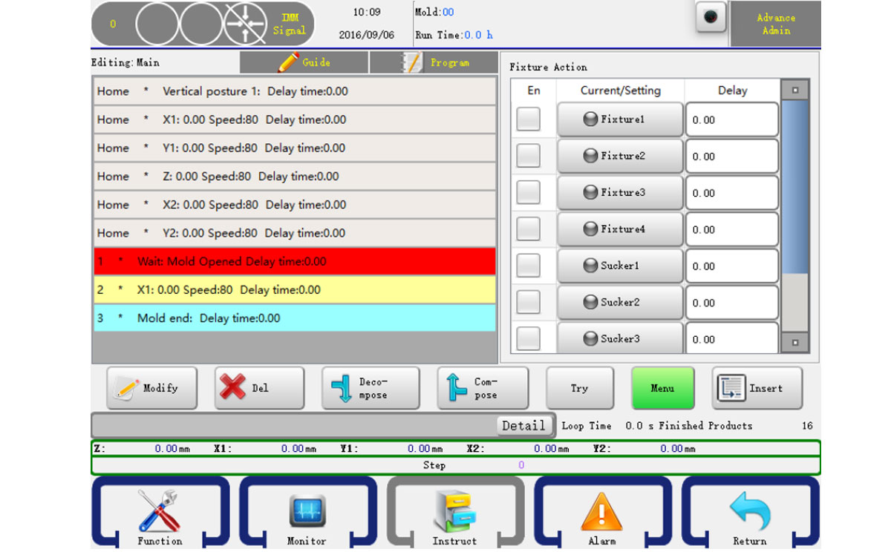Viewport: 891px width, 552px height.
Task: Click the Del red X button
Action: pyautogui.click(x=259, y=388)
